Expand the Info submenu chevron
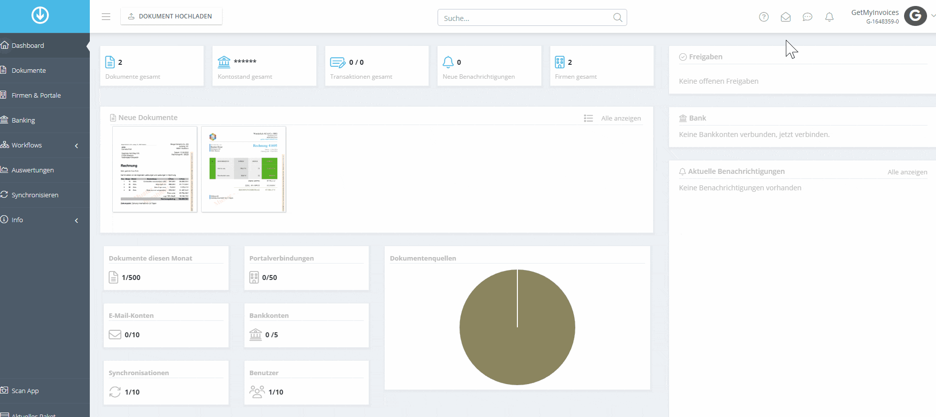This screenshot has width=936, height=417. (76, 220)
